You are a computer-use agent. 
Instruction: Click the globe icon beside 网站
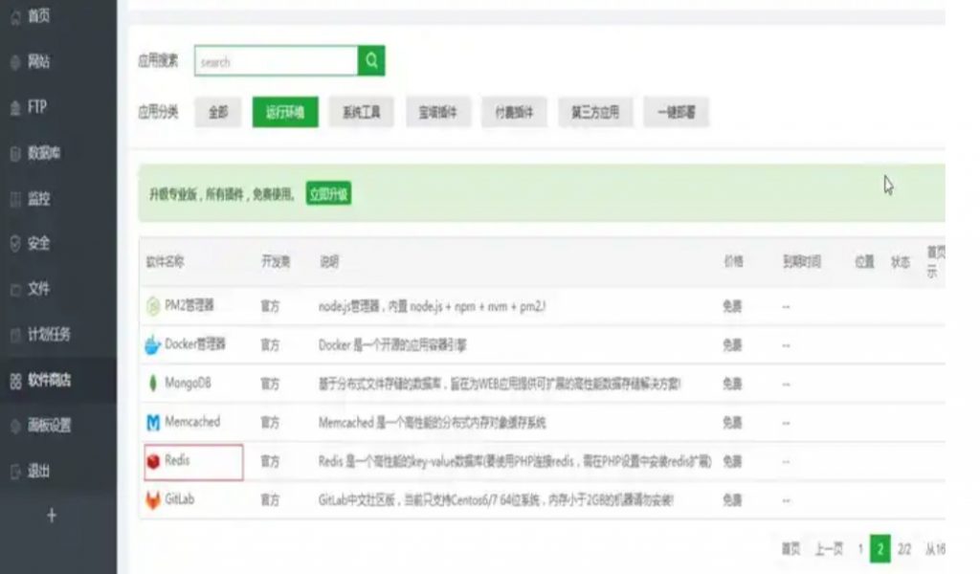[15, 62]
